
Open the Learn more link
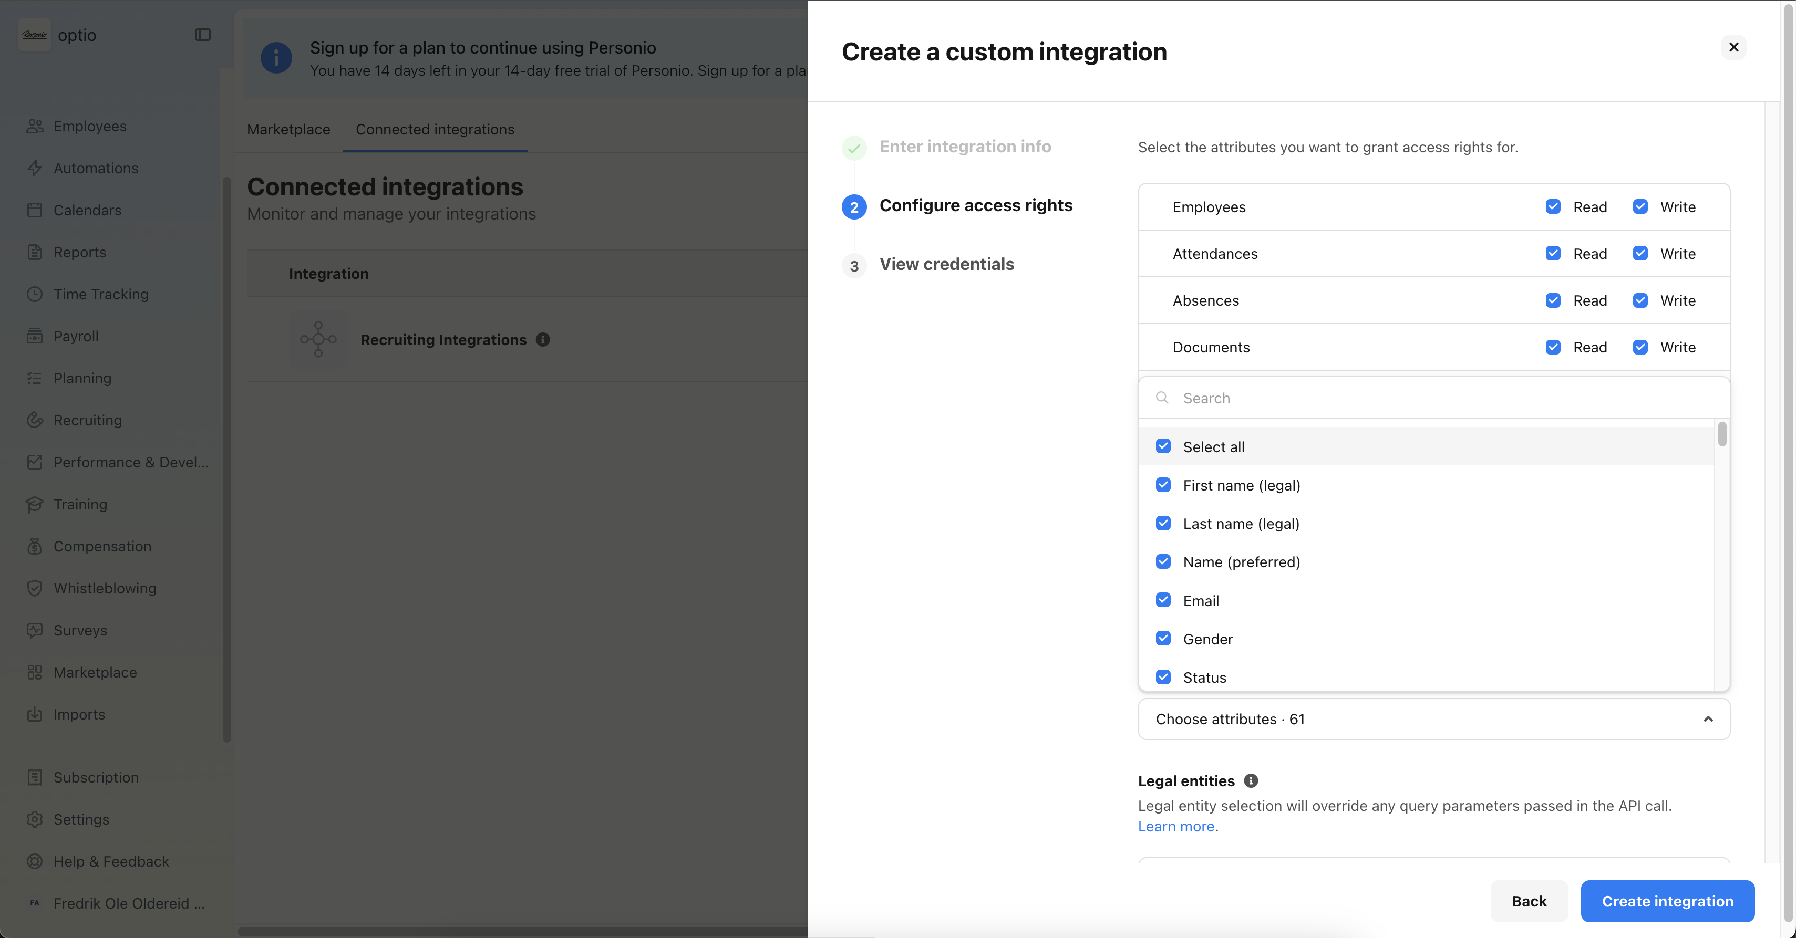pos(1176,827)
